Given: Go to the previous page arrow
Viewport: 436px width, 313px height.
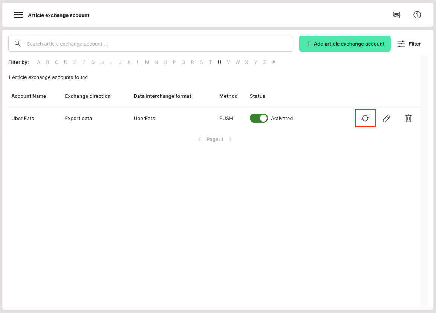Looking at the screenshot, I should click(x=200, y=140).
